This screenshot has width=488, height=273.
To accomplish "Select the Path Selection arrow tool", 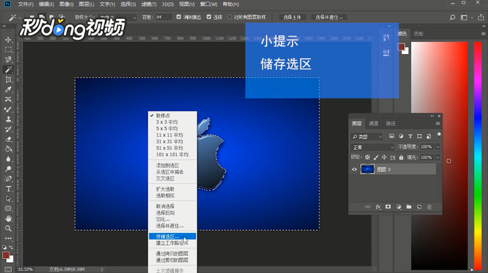I will pyautogui.click(x=8, y=199).
